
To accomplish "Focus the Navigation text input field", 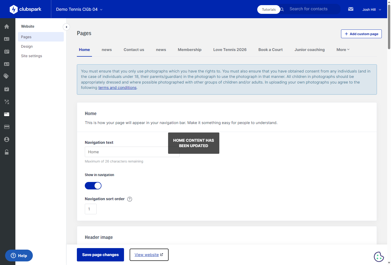I will [x=132, y=152].
